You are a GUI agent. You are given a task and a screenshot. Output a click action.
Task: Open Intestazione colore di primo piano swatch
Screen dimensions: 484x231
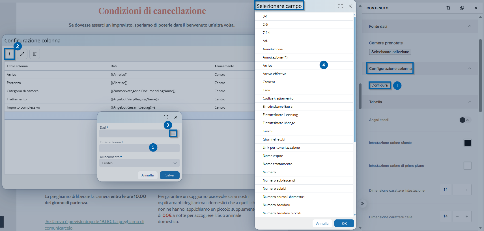tap(467, 166)
